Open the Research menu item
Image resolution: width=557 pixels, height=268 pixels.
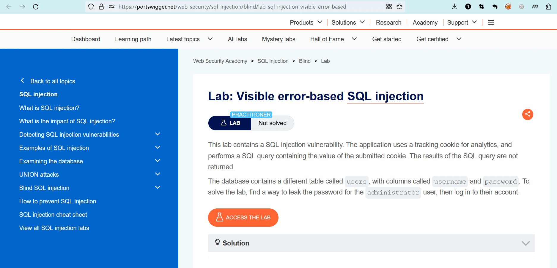(388, 23)
